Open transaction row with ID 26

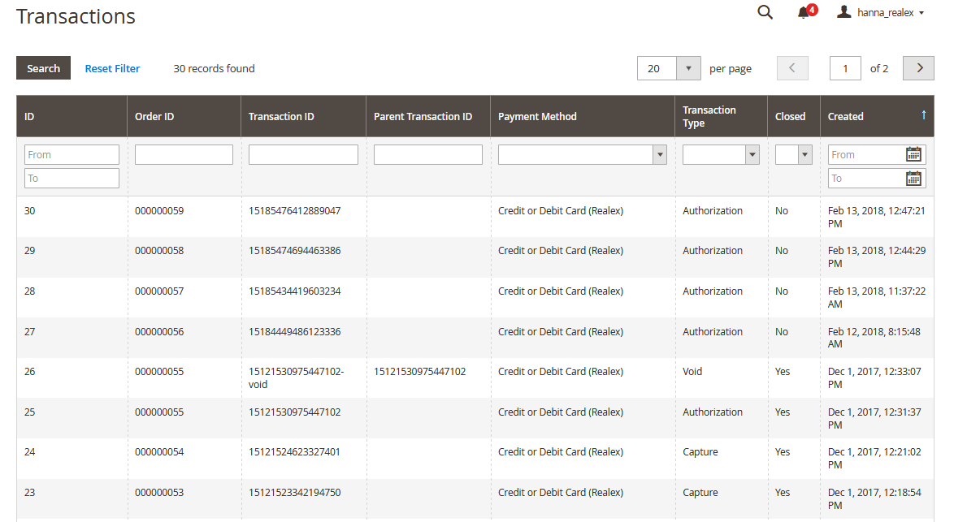[x=29, y=372]
